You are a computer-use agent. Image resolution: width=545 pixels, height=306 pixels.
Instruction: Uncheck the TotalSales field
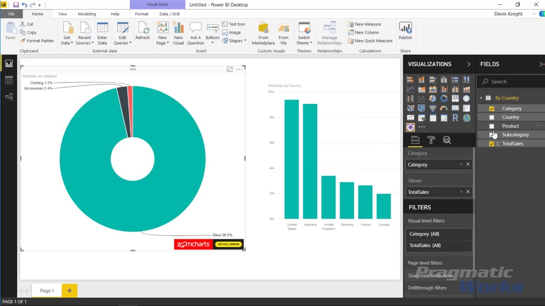pos(492,144)
